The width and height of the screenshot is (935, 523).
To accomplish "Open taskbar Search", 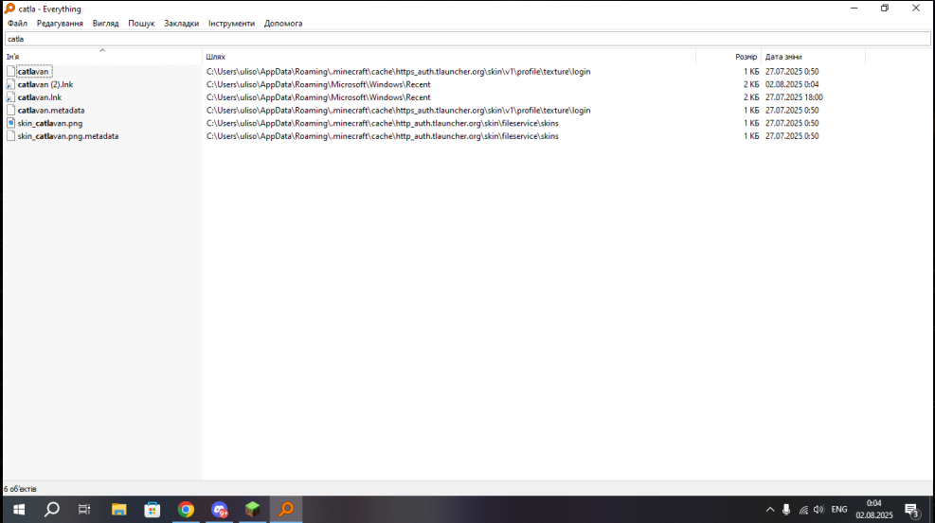I will [52, 510].
